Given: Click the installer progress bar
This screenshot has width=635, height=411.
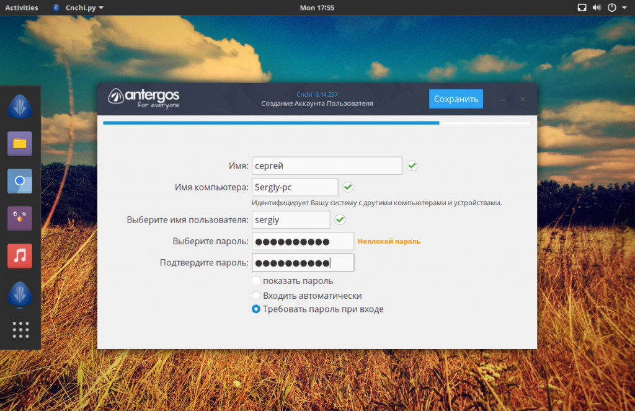Looking at the screenshot, I should coord(317,123).
